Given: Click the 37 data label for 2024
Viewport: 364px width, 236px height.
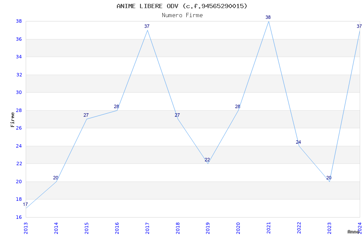Looking at the screenshot, I should tap(359, 27).
